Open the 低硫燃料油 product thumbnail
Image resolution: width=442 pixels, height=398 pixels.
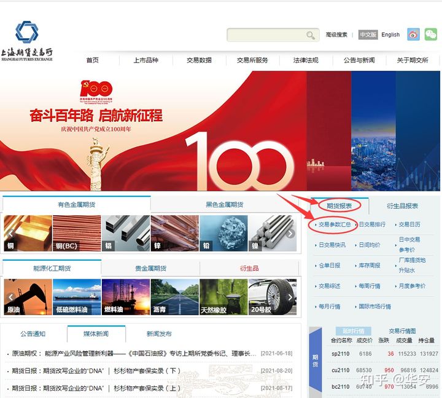click(x=77, y=297)
